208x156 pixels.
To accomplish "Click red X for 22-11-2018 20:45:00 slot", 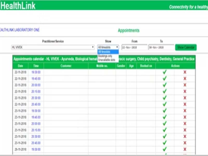I will (x=185, y=104).
